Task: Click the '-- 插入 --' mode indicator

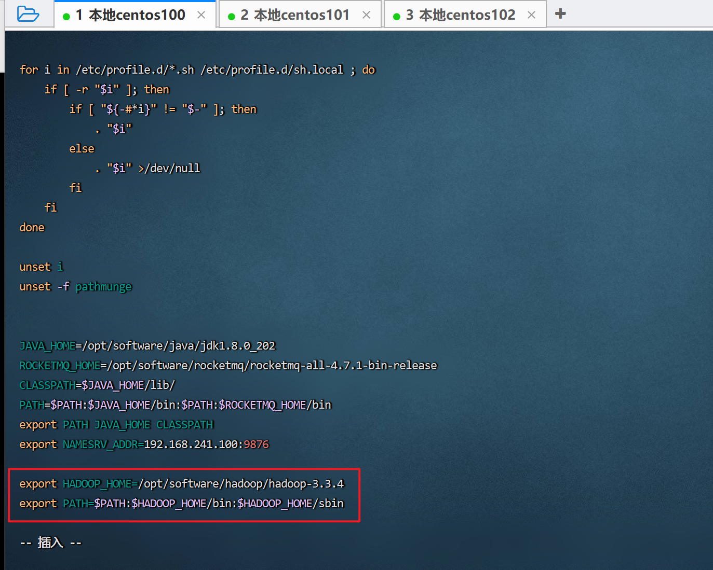Action: tap(51, 543)
